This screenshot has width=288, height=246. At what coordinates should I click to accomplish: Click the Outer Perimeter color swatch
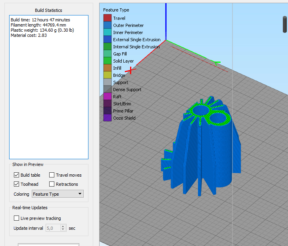coord(108,25)
